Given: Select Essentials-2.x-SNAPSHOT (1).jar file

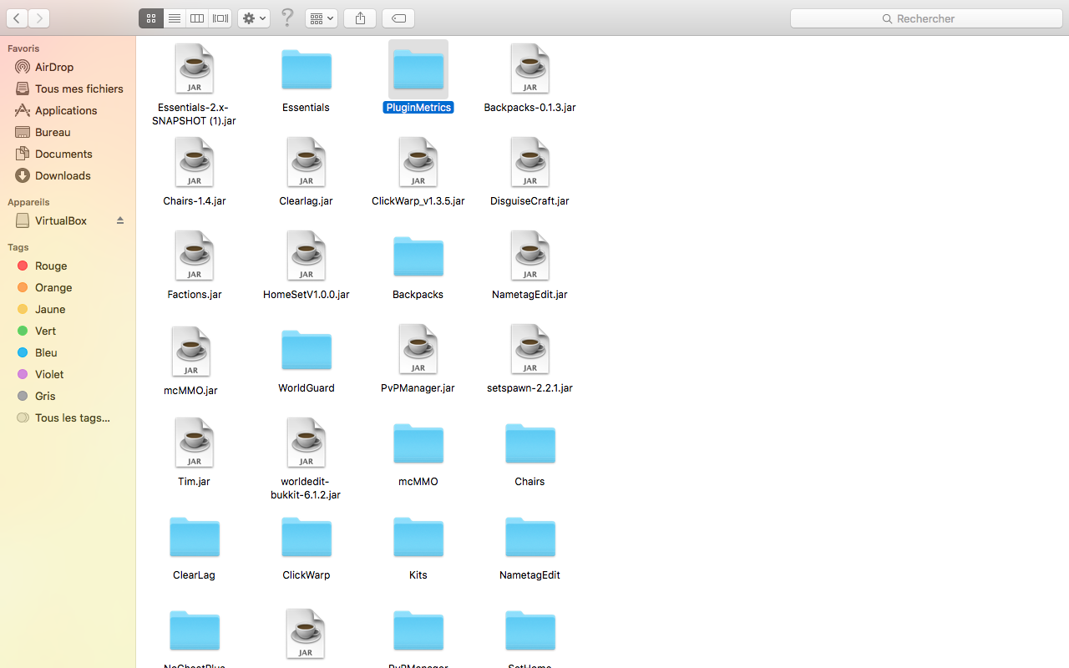Looking at the screenshot, I should pos(195,69).
